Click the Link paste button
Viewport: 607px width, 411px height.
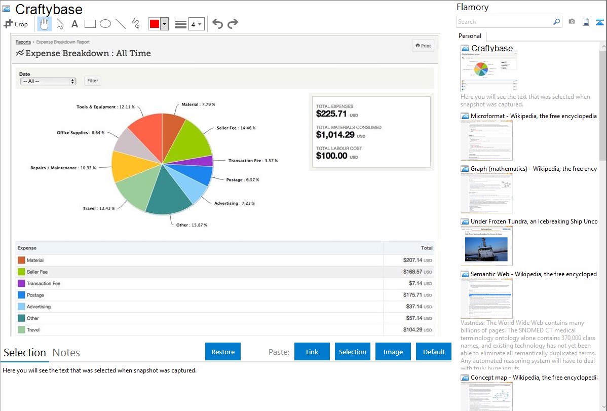(312, 352)
